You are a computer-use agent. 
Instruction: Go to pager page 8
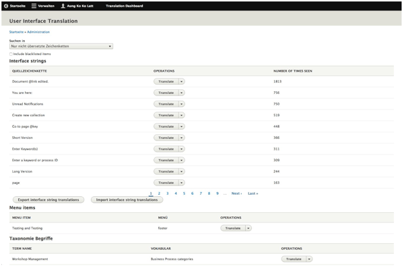point(209,193)
